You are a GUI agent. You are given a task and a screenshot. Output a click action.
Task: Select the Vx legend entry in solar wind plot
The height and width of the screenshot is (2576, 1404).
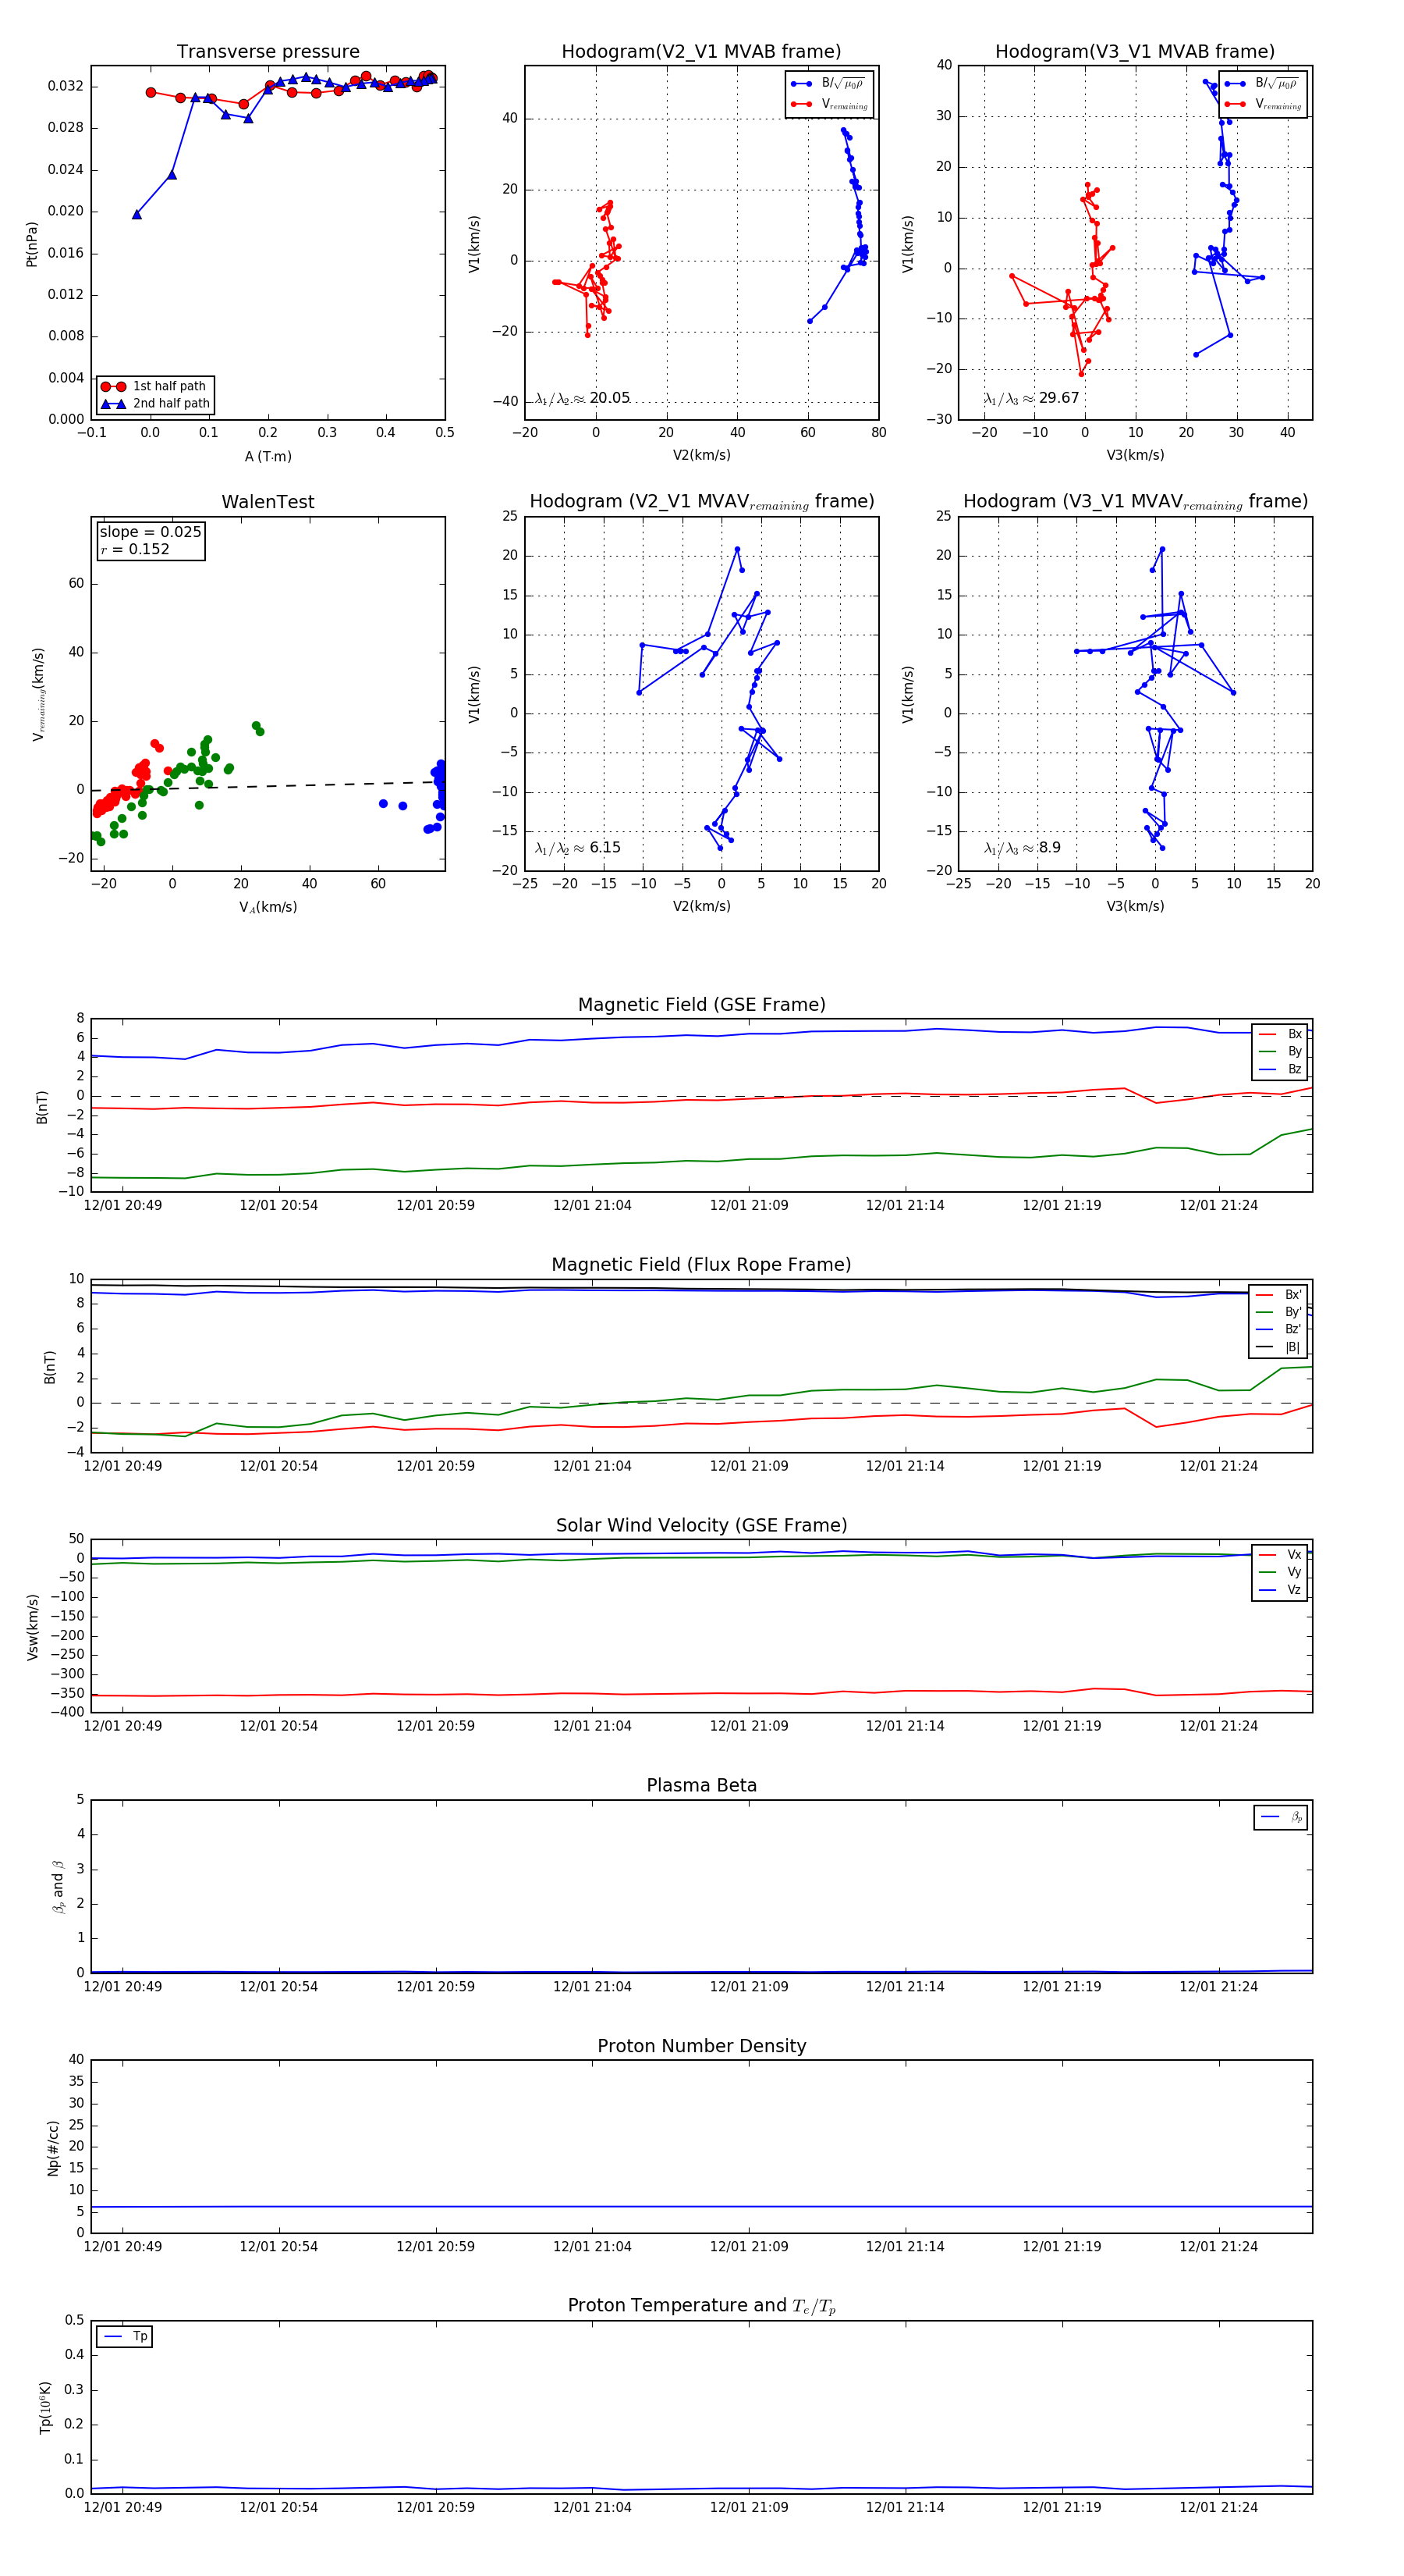[x=1280, y=1554]
